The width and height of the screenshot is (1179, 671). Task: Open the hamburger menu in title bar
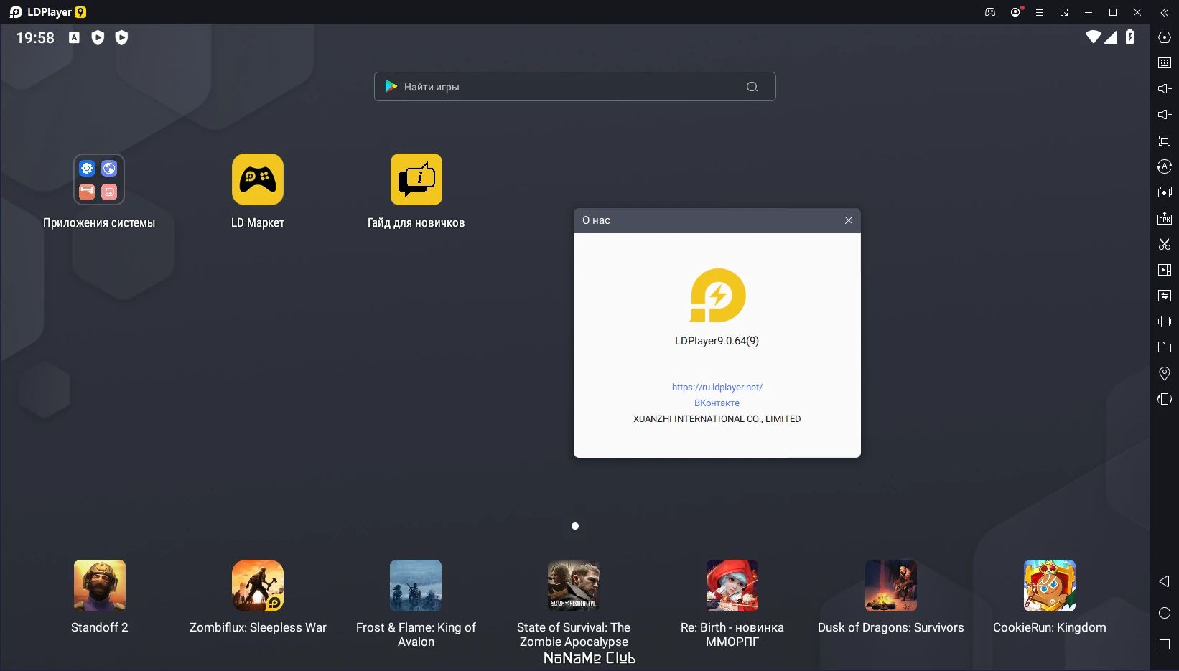point(1039,12)
